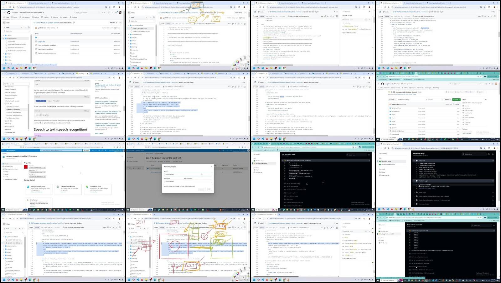
Task: Click Name field in Rename project dialog
Action: point(188,174)
